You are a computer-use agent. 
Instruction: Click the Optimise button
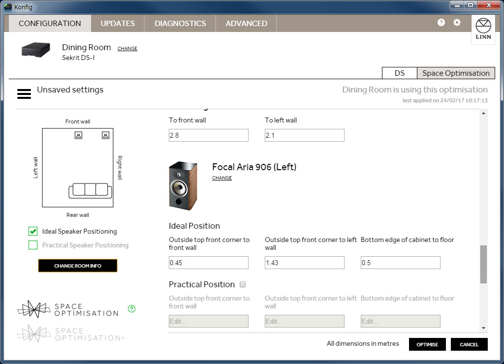(427, 344)
